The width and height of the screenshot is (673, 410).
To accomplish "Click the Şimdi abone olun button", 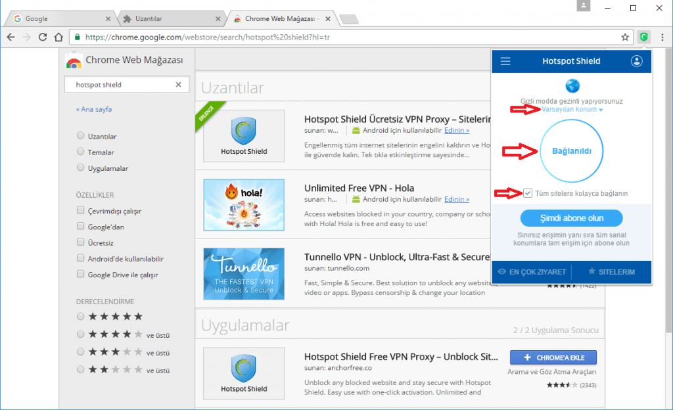I will [571, 217].
